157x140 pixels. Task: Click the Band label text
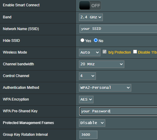(7, 17)
